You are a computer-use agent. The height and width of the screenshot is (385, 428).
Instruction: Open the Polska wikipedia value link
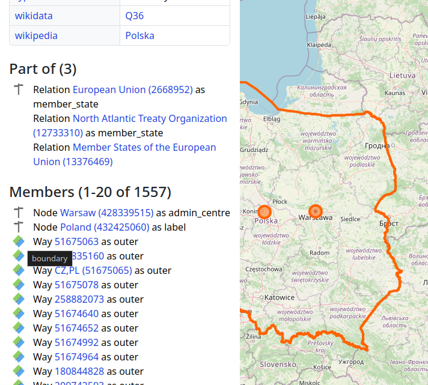139,35
